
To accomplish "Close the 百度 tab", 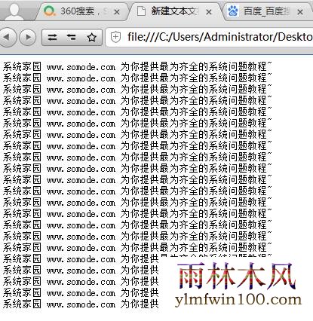I will click(300, 12).
